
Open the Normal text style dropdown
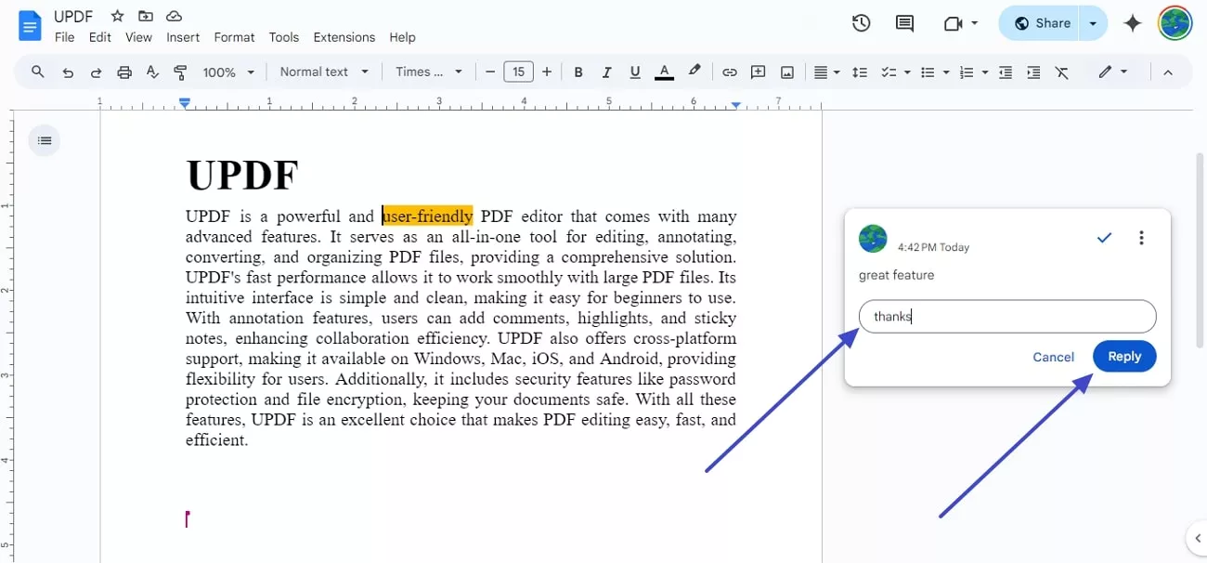324,72
